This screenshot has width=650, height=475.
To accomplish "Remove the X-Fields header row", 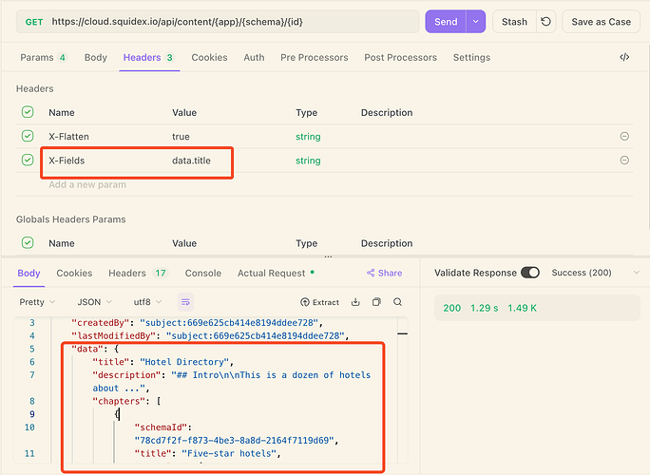I will (x=624, y=161).
